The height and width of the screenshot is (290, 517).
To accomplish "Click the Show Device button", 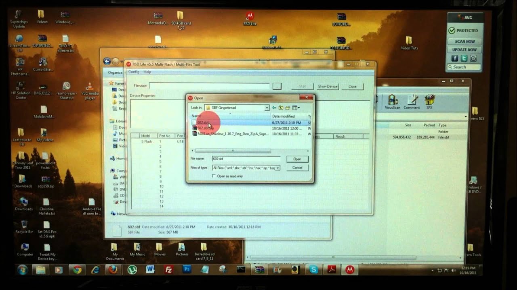I will (327, 86).
